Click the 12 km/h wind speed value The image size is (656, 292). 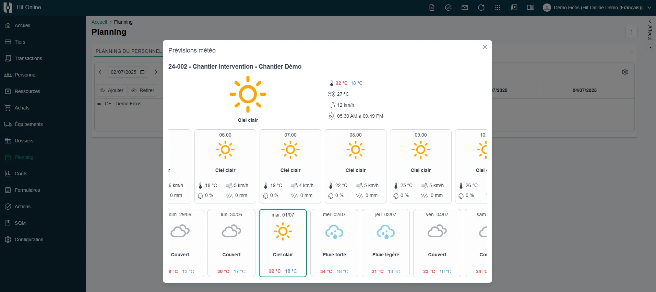(x=346, y=105)
